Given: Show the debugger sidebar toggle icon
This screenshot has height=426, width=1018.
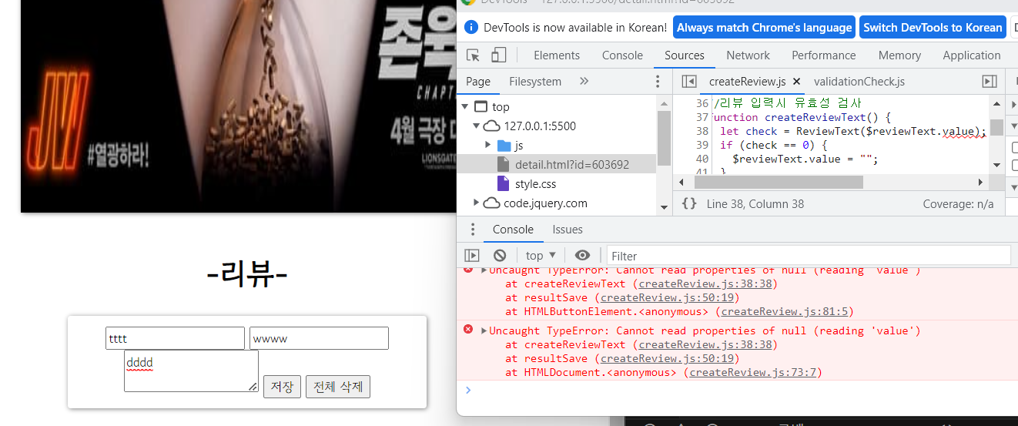Looking at the screenshot, I should pyautogui.click(x=990, y=82).
